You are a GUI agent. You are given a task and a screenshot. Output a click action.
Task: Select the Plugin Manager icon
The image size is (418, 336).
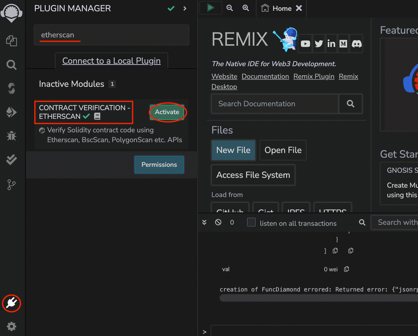coord(11,303)
